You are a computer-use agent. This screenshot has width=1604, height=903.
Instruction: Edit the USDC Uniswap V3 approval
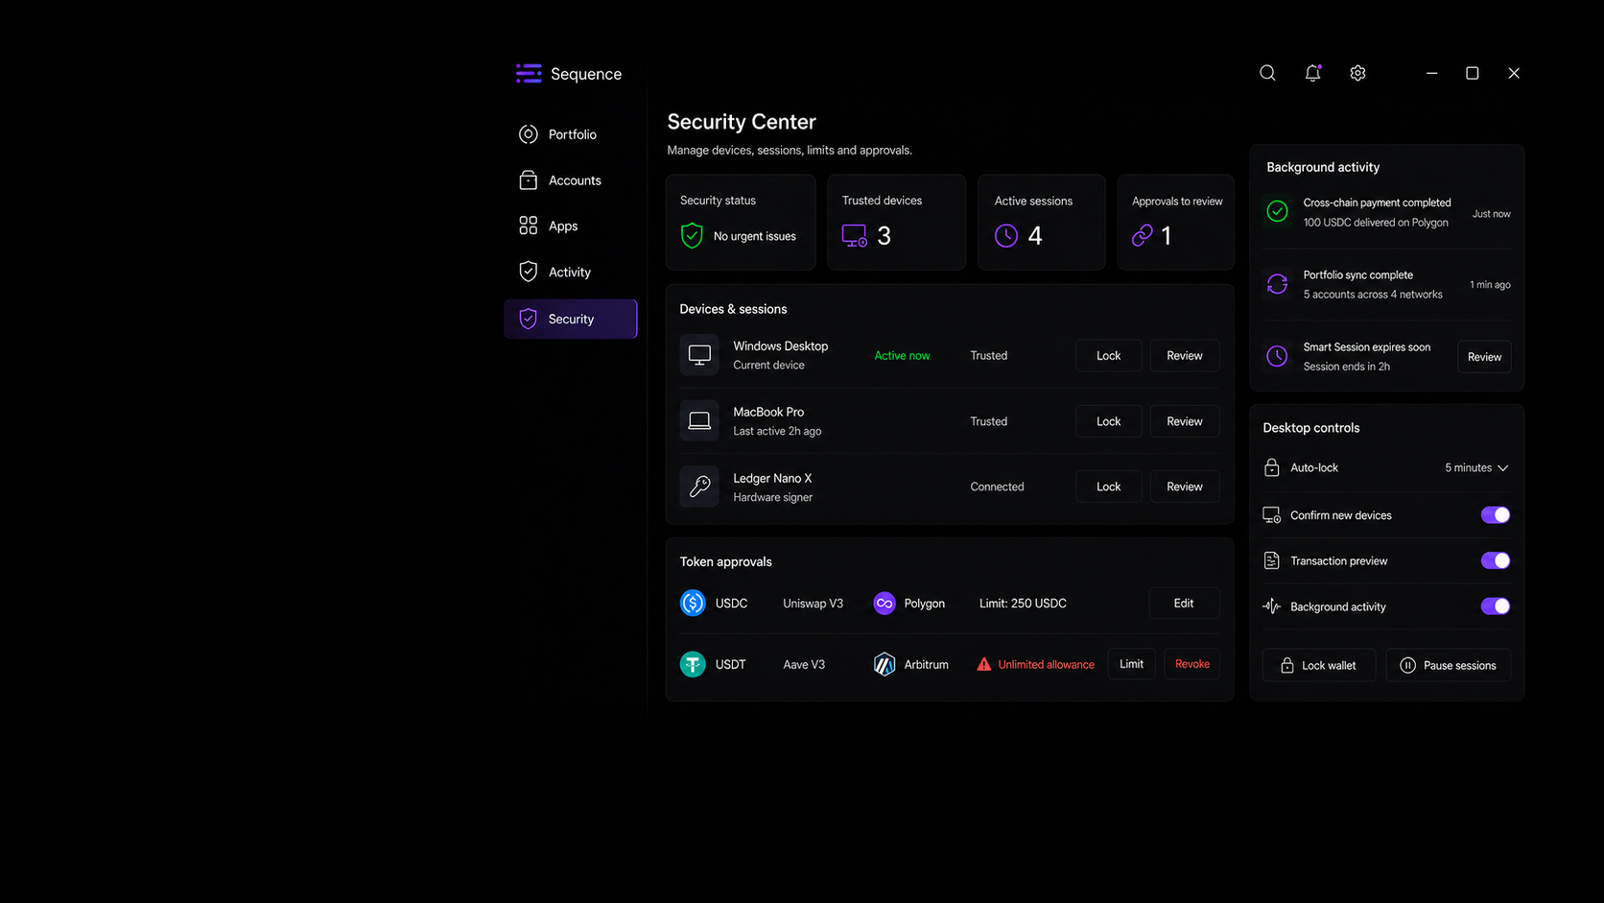tap(1184, 603)
